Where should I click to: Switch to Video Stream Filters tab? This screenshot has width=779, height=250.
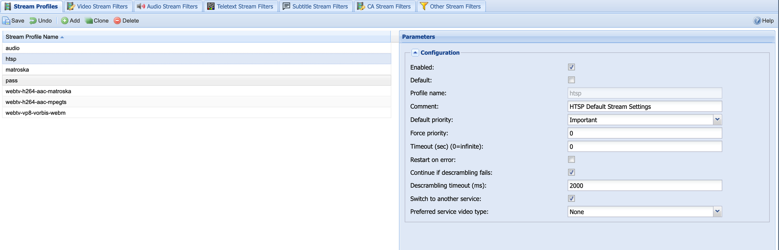[x=97, y=6]
